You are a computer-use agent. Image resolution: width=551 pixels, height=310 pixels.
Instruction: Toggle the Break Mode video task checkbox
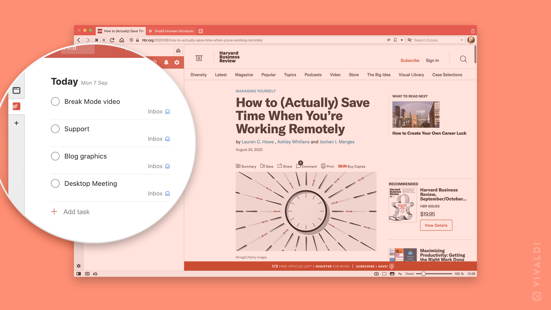[56, 101]
